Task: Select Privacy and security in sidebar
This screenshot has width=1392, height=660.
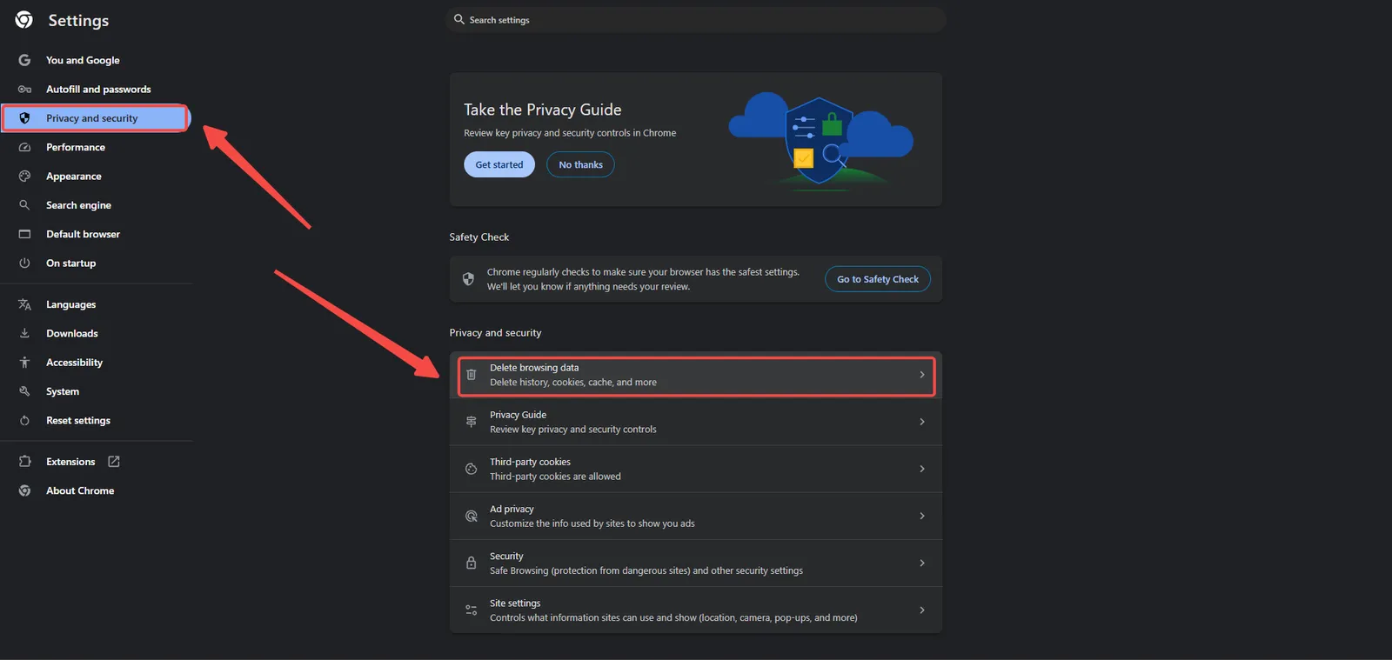Action: tap(91, 118)
